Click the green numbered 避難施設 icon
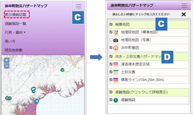Screen dimensions: 193x115 [116, 100]
